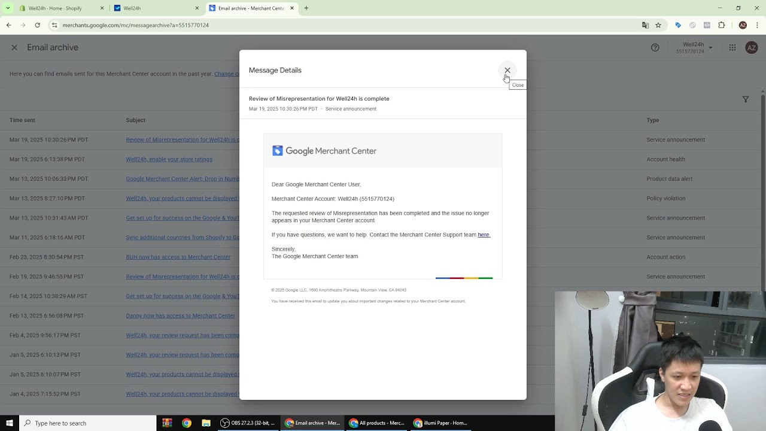766x431 pixels.
Task: Click the email list filter icon
Action: pyautogui.click(x=746, y=99)
